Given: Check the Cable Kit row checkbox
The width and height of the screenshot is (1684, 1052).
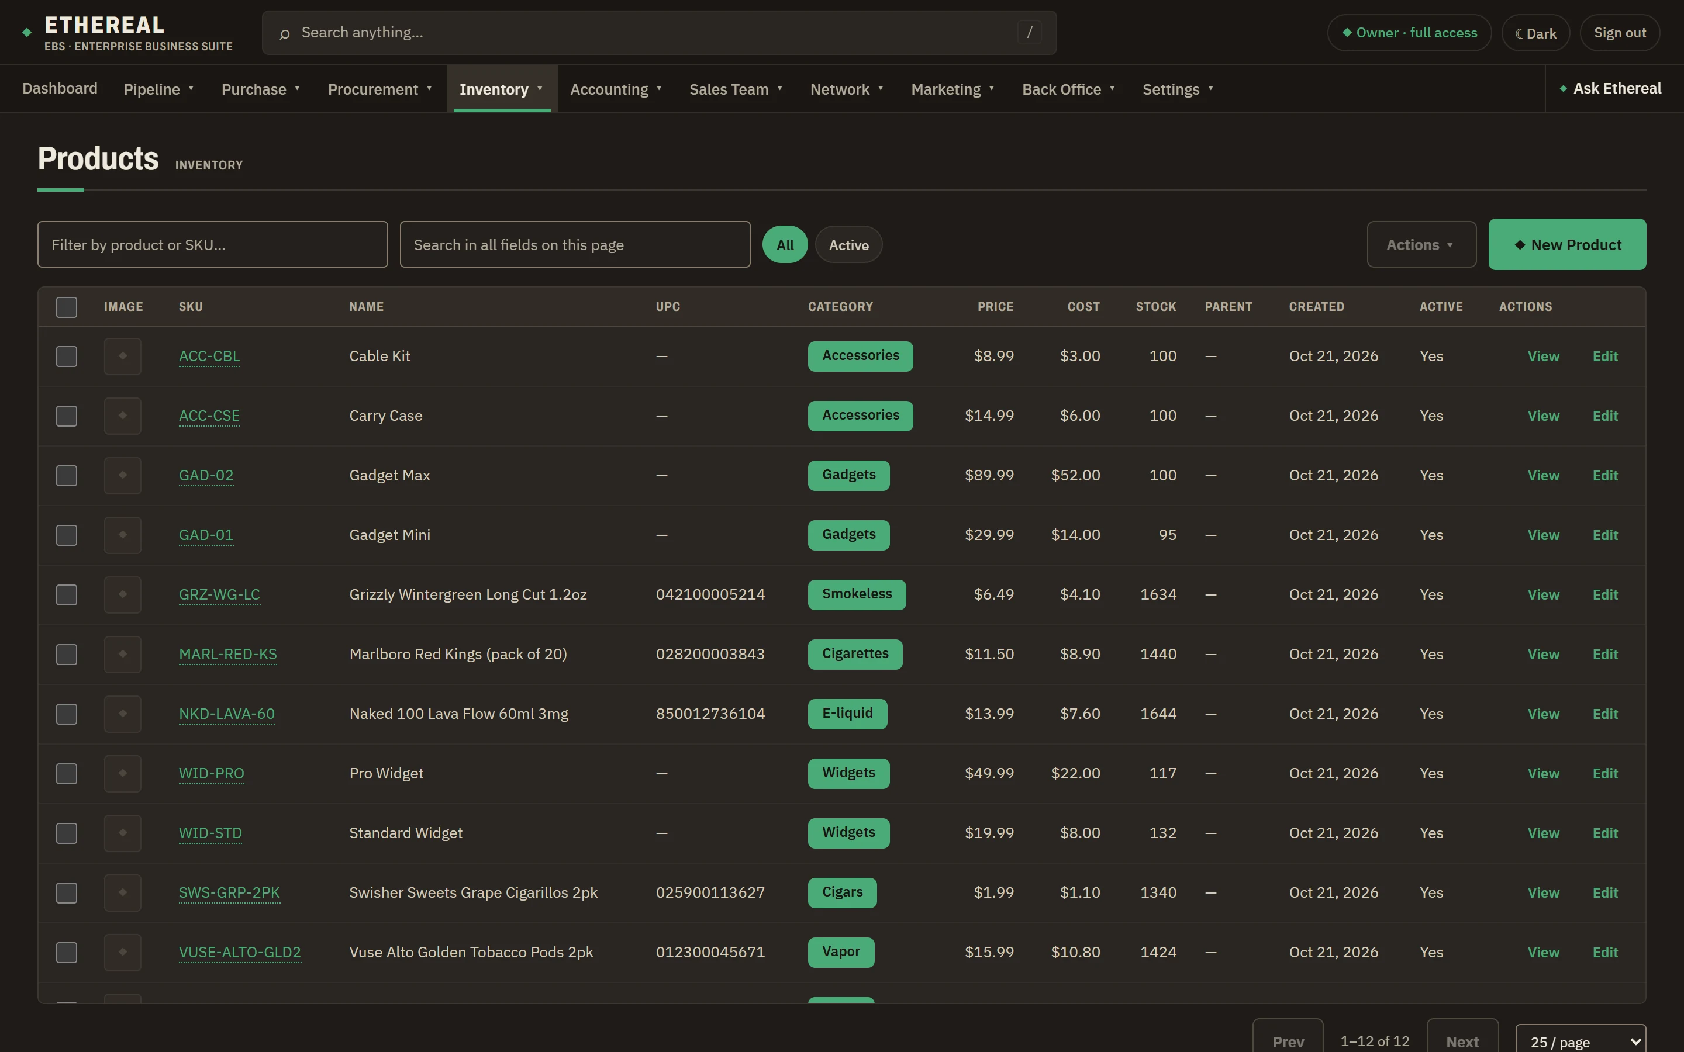Looking at the screenshot, I should [67, 357].
